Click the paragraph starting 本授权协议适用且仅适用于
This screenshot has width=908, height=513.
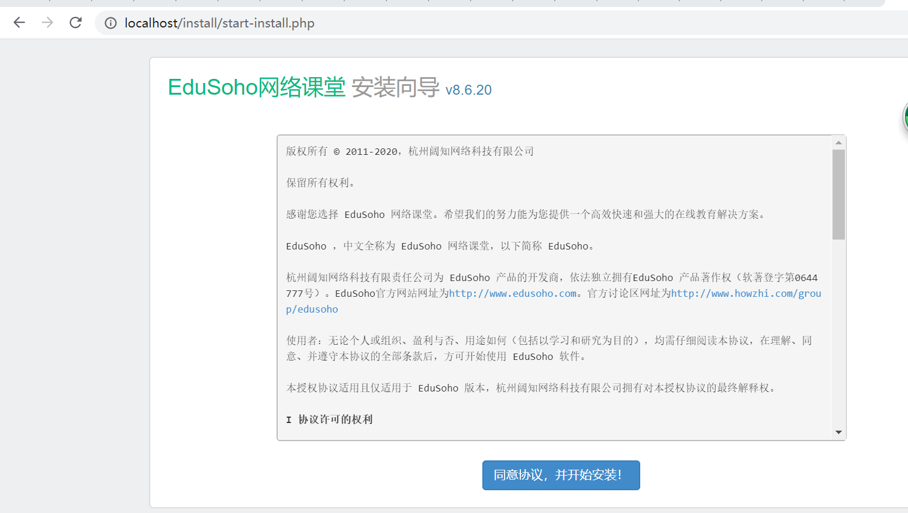point(531,388)
